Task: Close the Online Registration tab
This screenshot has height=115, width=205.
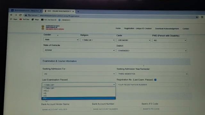Action: 73,11
